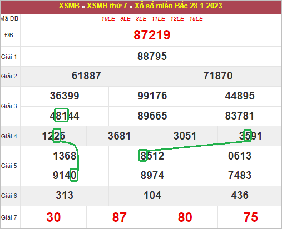Click Giải 3 number 99176
Image resolution: width=282 pixels, height=229 pixels.
(x=152, y=96)
